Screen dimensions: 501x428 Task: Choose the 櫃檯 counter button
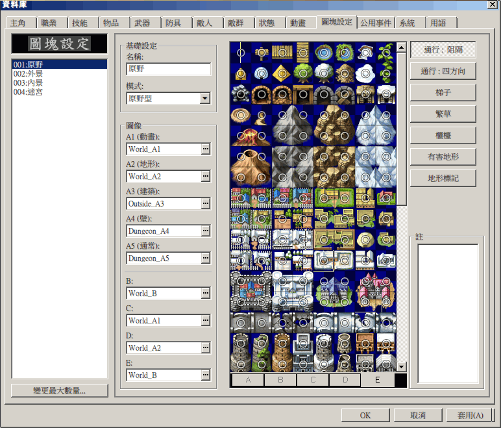(443, 135)
